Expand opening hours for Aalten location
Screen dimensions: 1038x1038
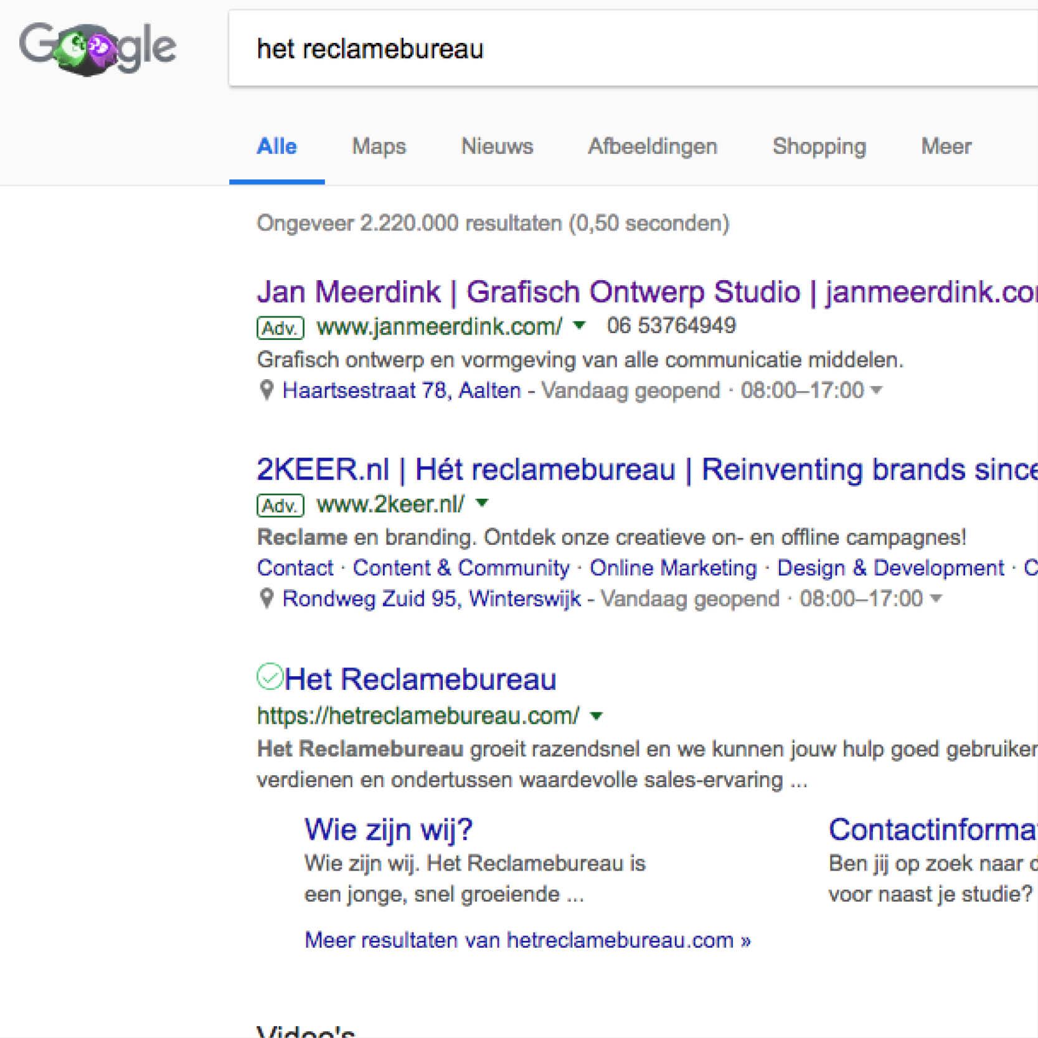coord(877,390)
